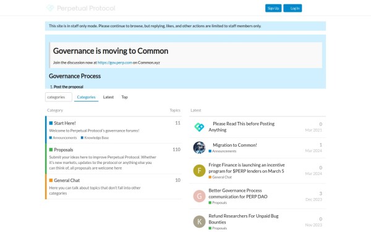Viewport: 371px width, 232px height.
Task: Click the Perpetual Protocol site title
Action: [x=86, y=8]
